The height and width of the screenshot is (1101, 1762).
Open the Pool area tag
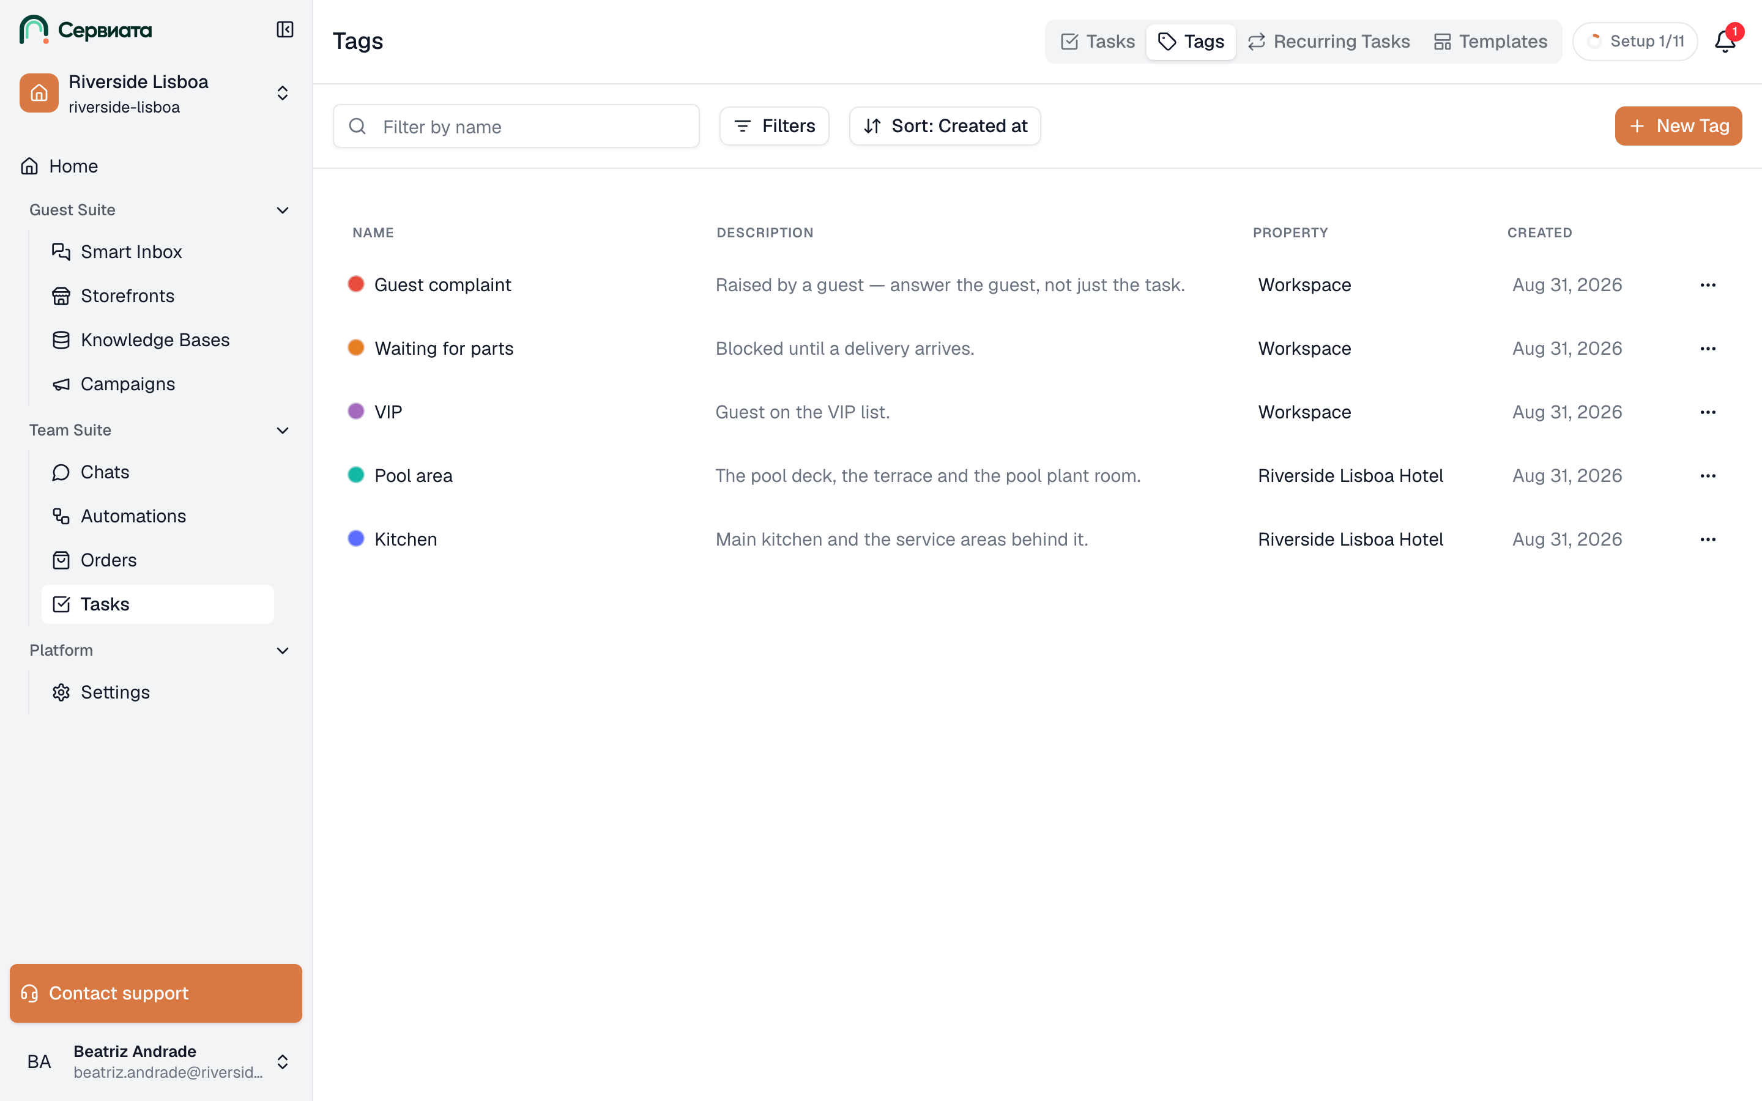[414, 476]
